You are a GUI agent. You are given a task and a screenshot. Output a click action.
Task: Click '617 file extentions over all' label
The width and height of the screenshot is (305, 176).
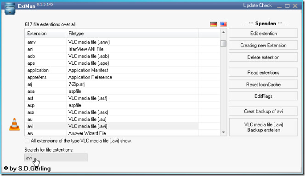coord(50,24)
